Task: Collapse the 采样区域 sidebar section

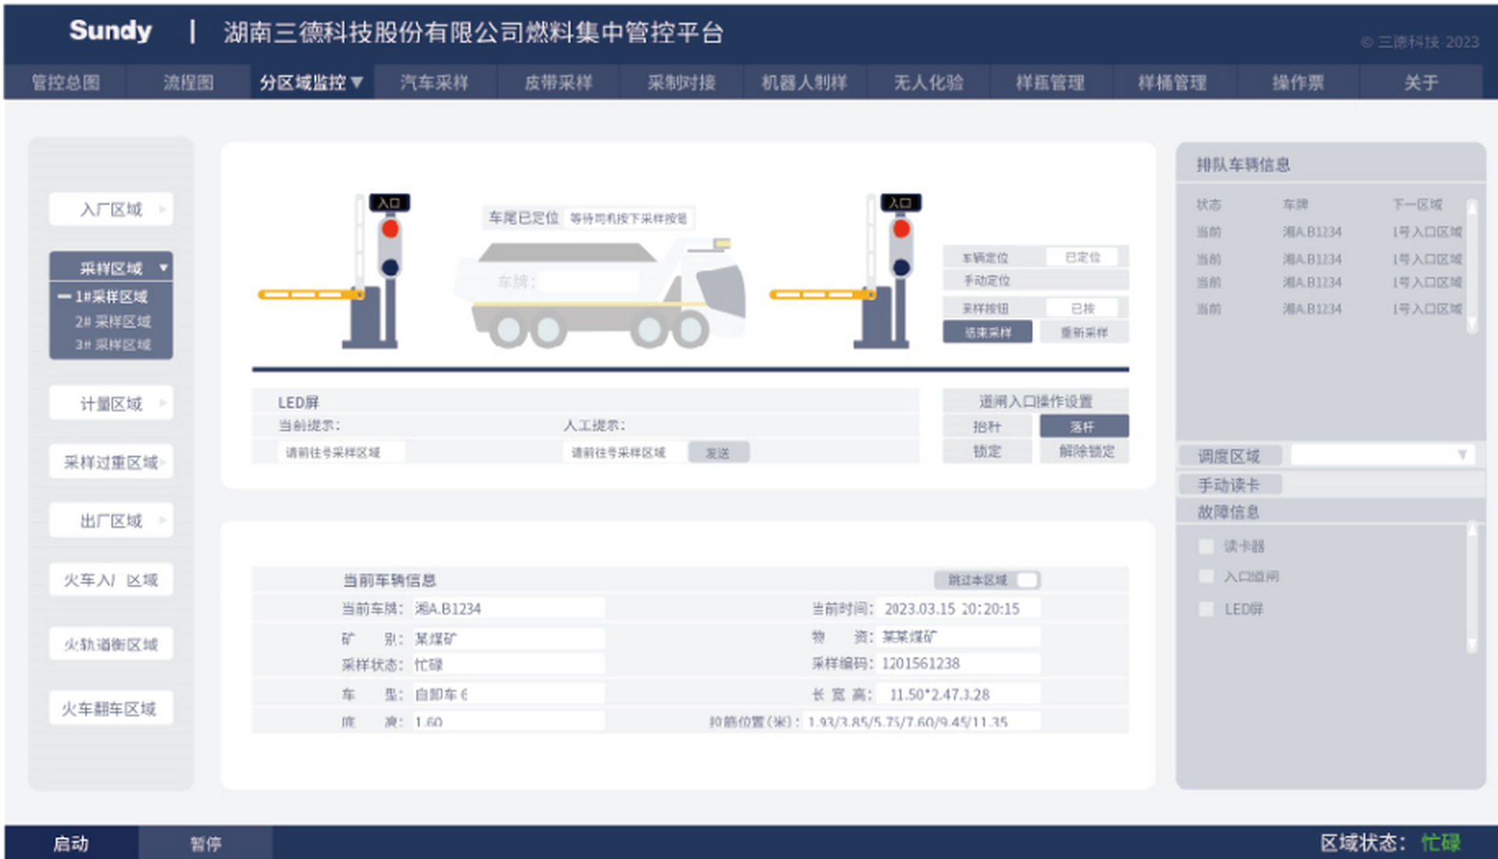Action: [x=163, y=268]
